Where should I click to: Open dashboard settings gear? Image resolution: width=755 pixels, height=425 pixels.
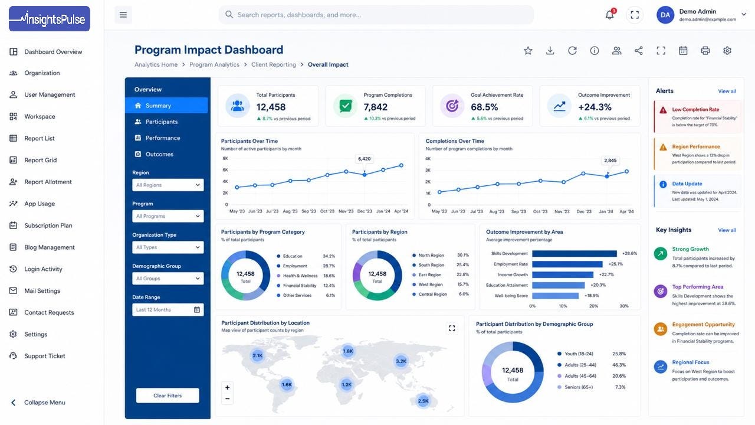point(727,51)
